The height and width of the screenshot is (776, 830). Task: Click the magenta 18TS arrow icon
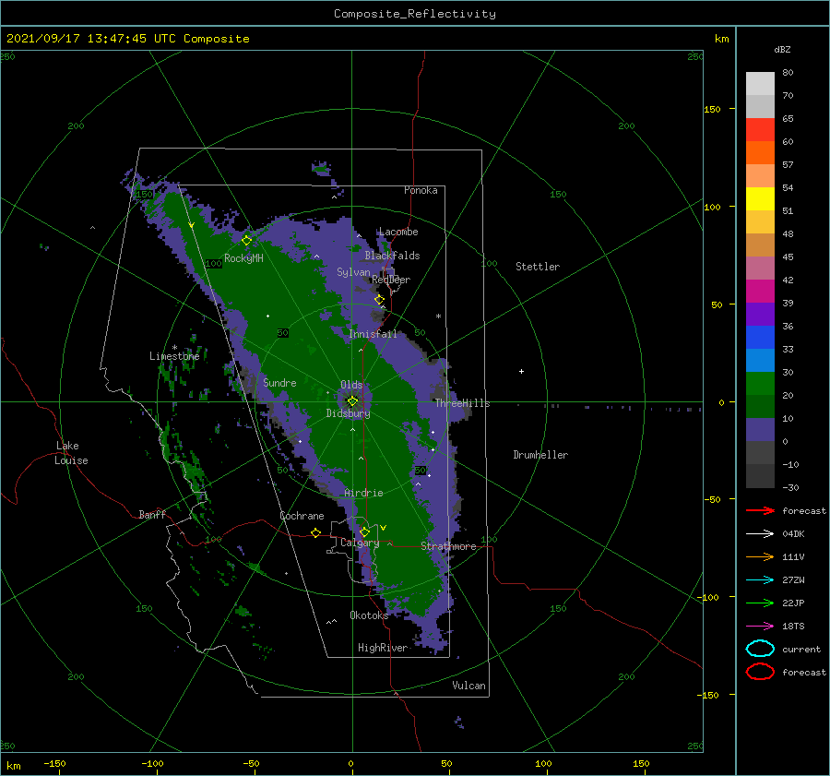pyautogui.click(x=760, y=627)
